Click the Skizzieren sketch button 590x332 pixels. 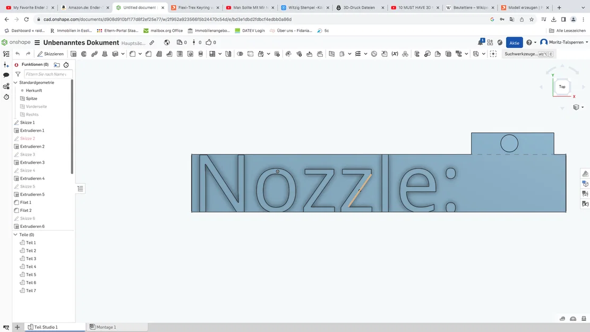click(x=50, y=54)
